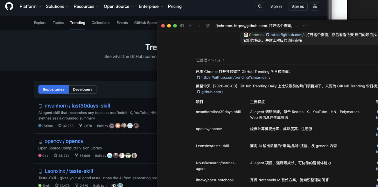Expand the Resources menu
Viewport: 378px width, 187px height.
click(86, 6)
